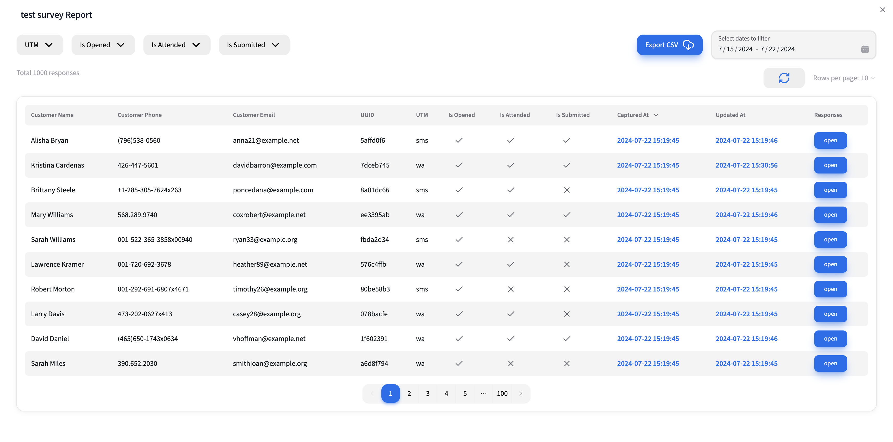893x442 pixels.
Task: Close the test survey Report dialog
Action: tap(882, 10)
